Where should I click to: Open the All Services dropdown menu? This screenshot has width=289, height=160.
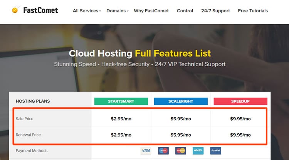pos(87,11)
